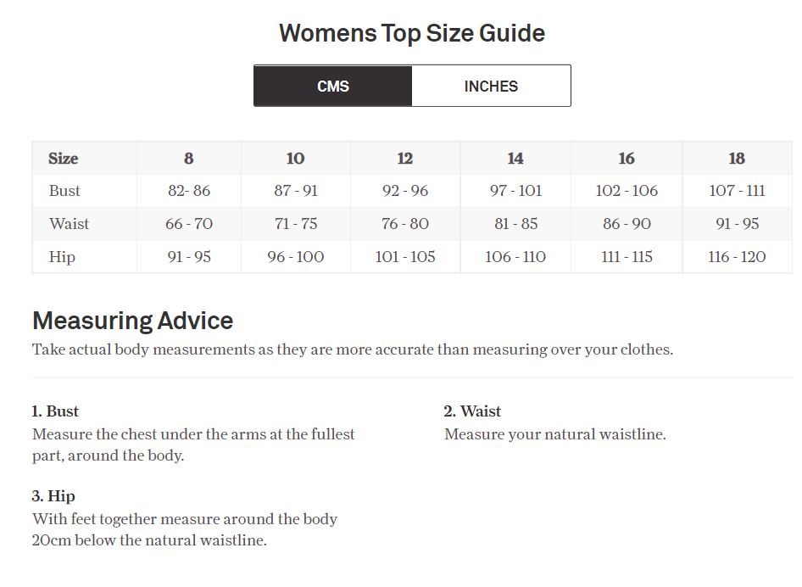Click the Hip row label in table

(x=62, y=257)
